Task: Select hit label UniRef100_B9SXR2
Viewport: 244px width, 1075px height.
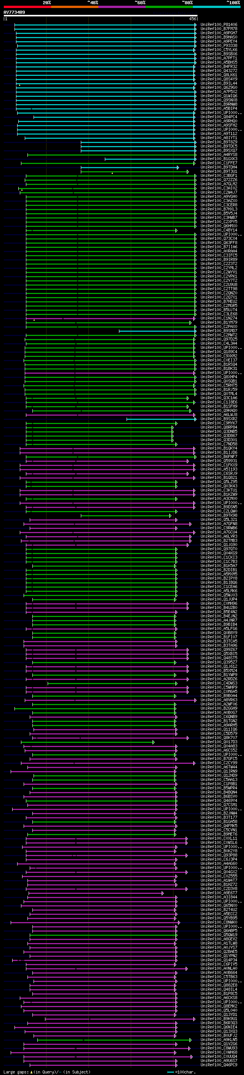Action: 219,419
